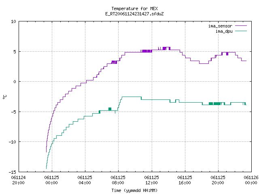Click the x-axis label '061124 20:00'
This screenshot has width=259, height=194.
pos(18,180)
